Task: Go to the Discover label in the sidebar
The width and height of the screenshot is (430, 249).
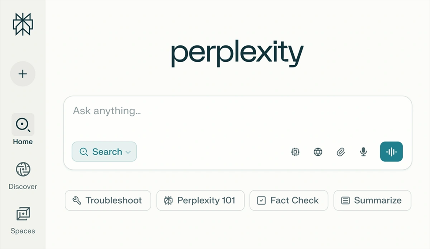Action: 23,186
